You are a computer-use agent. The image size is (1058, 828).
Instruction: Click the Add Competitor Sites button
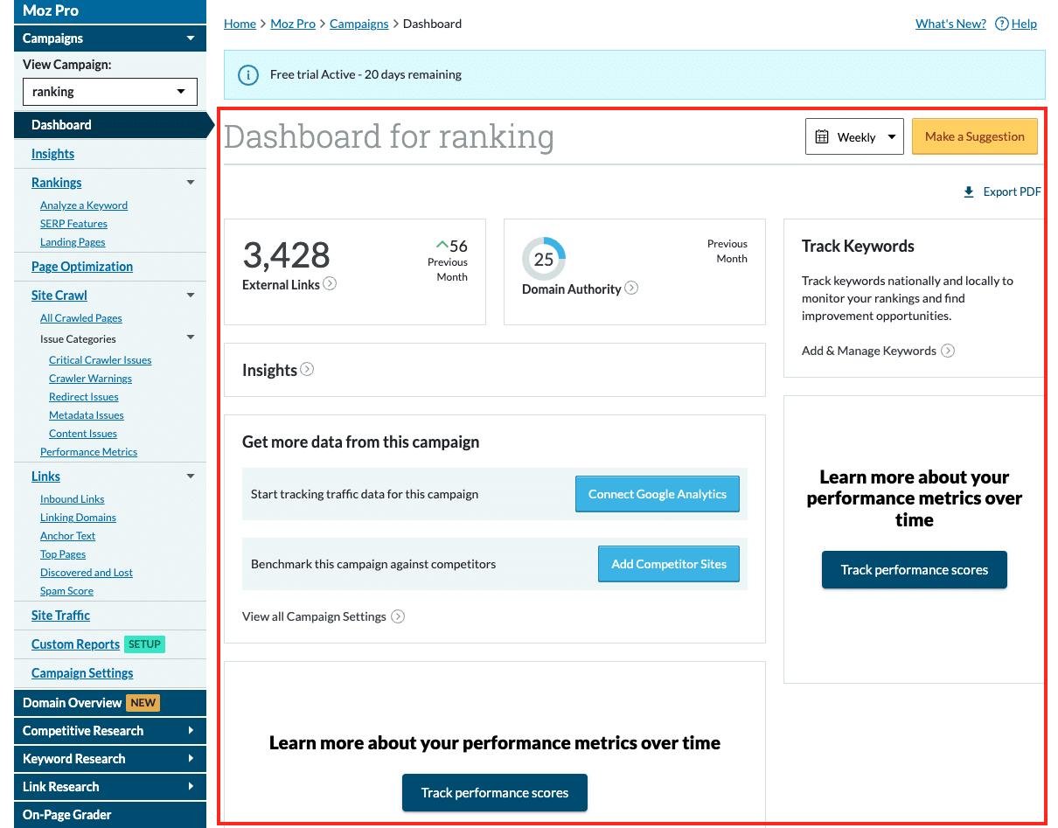click(669, 564)
